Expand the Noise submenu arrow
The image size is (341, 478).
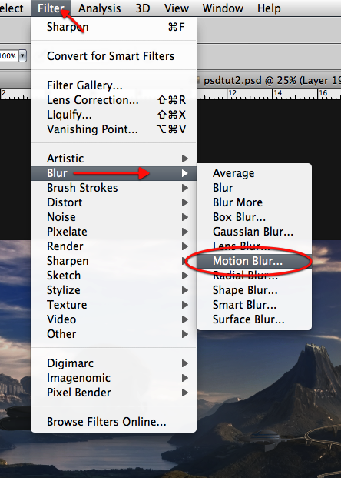pyautogui.click(x=184, y=217)
